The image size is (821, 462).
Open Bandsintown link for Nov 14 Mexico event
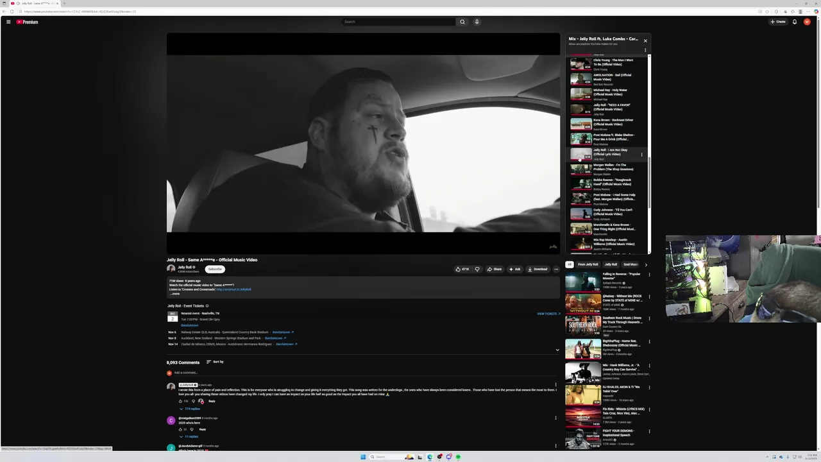point(286,344)
